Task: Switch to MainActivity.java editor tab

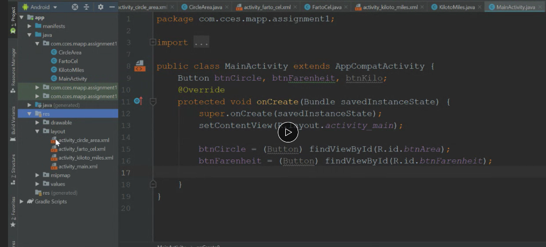Action: click(516, 7)
